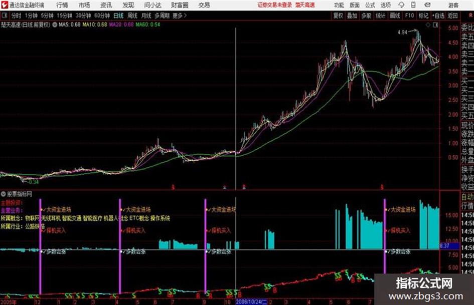
Task: Open the 财富圈 menu
Action: pyautogui.click(x=180, y=5)
